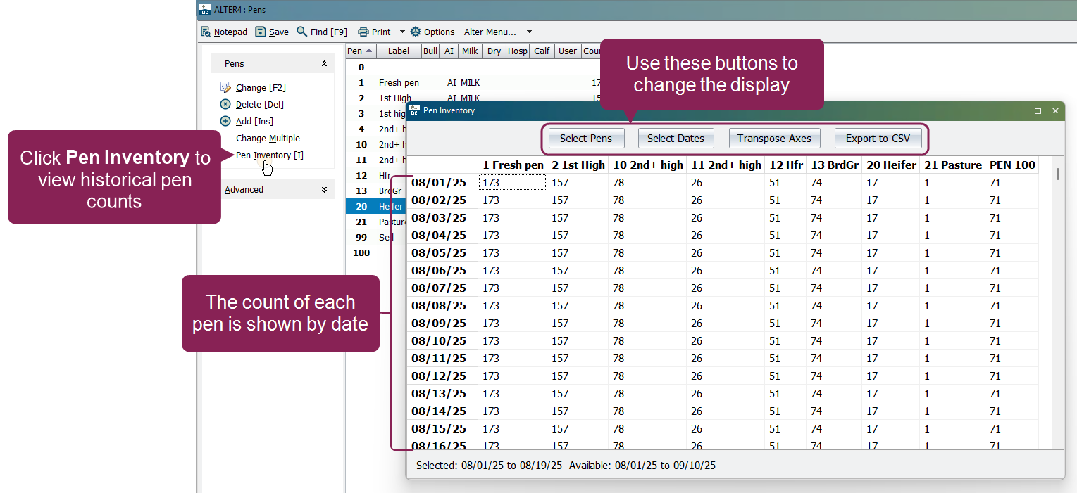Click the Change [F2] pencil icon

(x=225, y=87)
